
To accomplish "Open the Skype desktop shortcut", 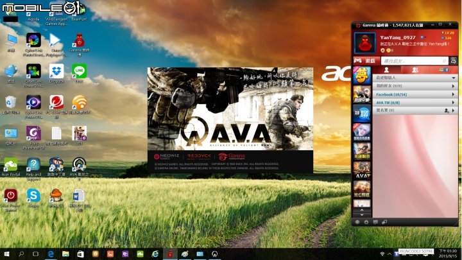I will 33,198.
